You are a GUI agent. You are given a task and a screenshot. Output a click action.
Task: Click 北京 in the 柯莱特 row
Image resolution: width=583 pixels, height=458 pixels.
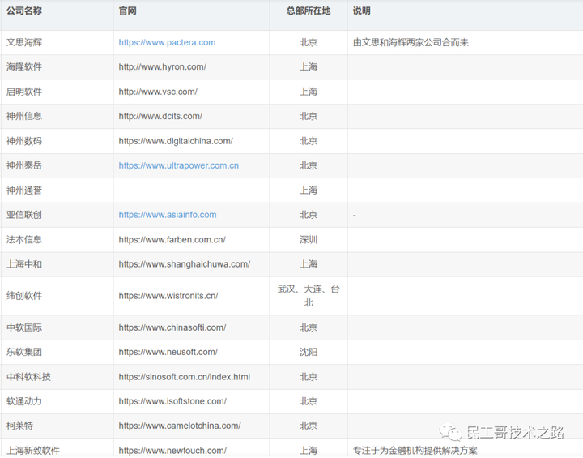click(x=309, y=426)
